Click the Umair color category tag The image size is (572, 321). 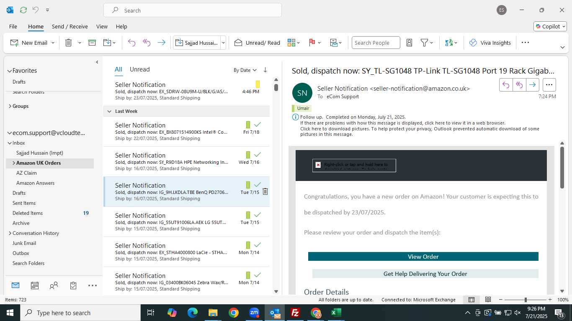pos(301,108)
